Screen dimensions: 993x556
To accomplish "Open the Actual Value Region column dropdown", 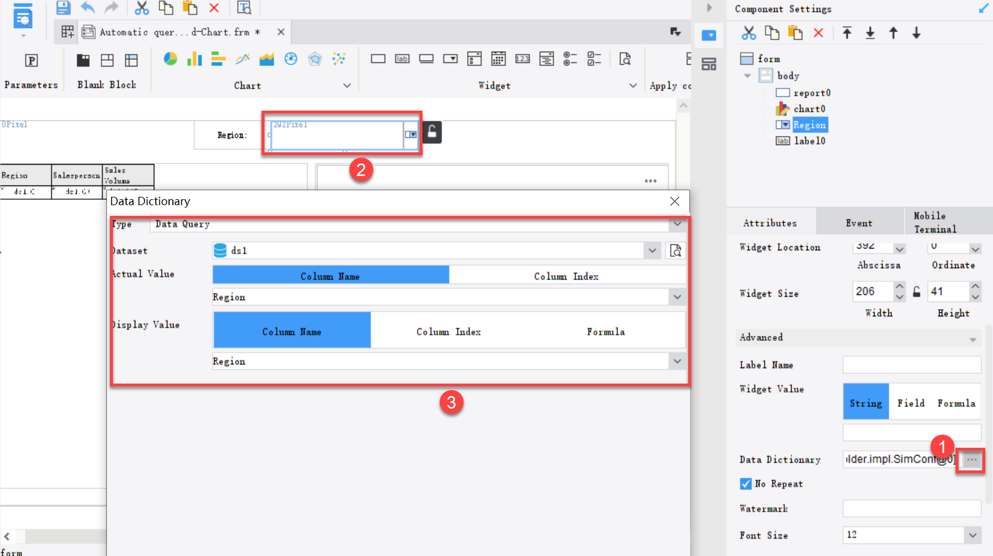I will [x=677, y=297].
